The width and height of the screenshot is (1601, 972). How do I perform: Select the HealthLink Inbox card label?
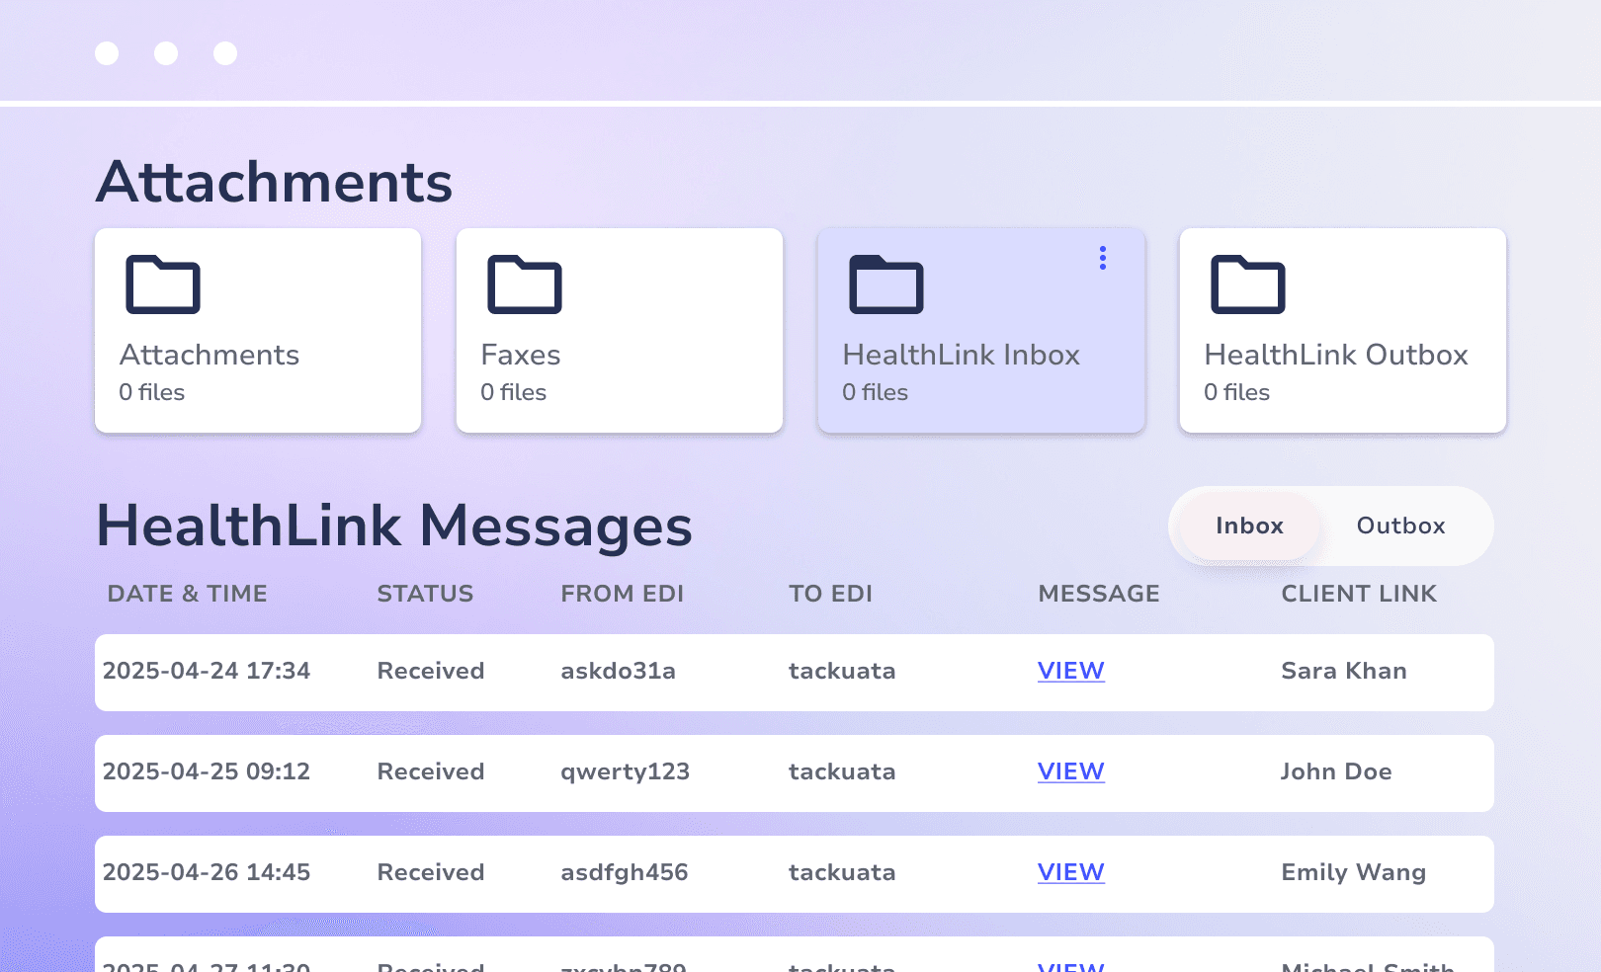(x=962, y=355)
